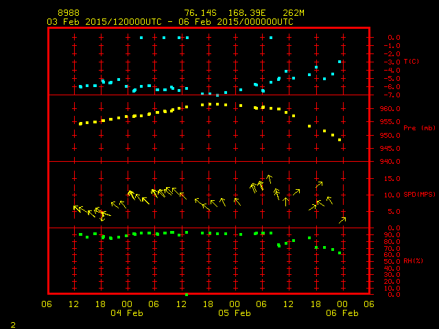Screen dimensions: 439x329
Task: Select the Pre (mb) pressure axis label
Action: point(419,128)
